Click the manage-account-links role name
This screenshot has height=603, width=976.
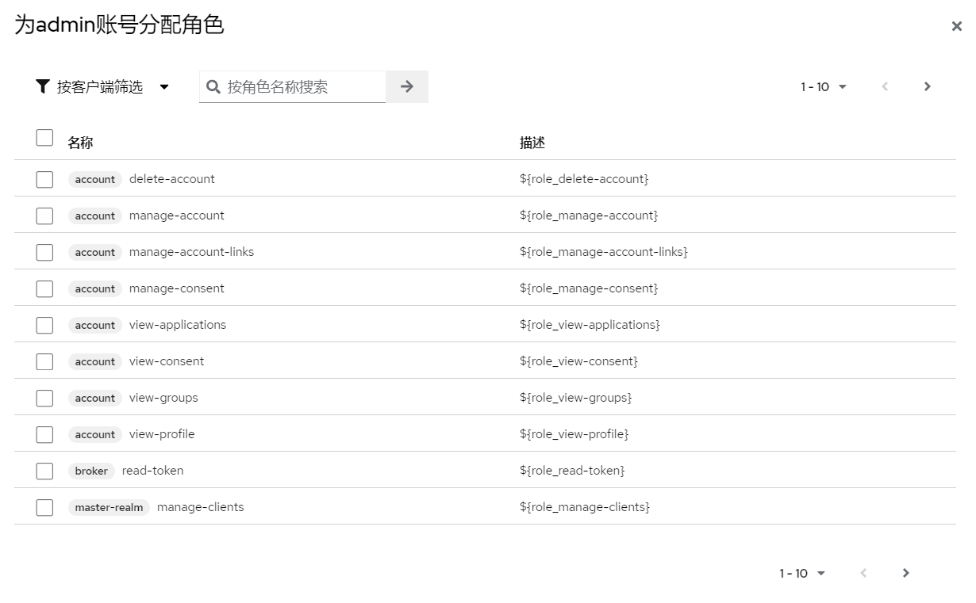tap(192, 252)
